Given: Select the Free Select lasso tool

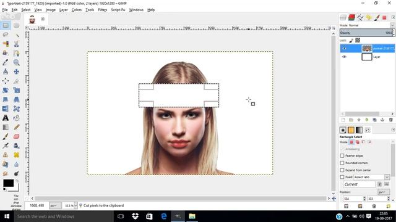Looking at the screenshot, I should tap(6, 35).
